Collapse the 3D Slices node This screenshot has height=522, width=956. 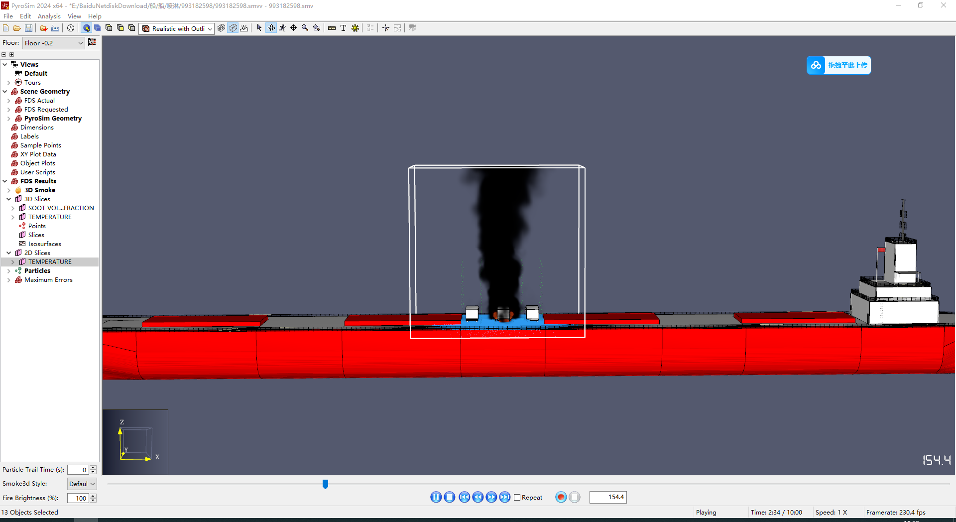tap(9, 199)
